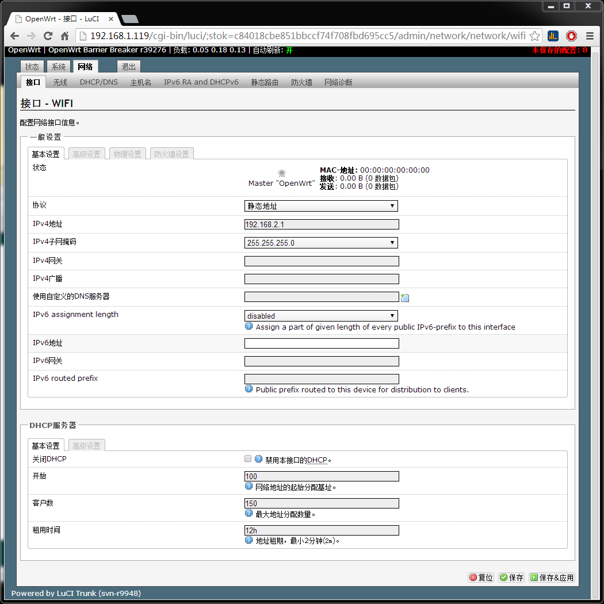Screen dimensions: 604x604
Task: Click the 退出 logout tab
Action: (x=129, y=67)
